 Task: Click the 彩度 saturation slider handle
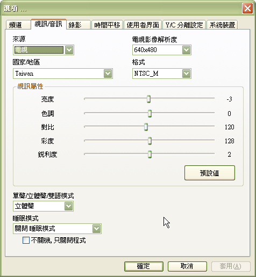(x=150, y=141)
